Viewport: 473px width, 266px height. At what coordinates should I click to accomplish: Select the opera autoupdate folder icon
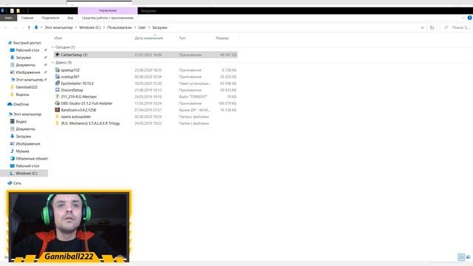58,117
